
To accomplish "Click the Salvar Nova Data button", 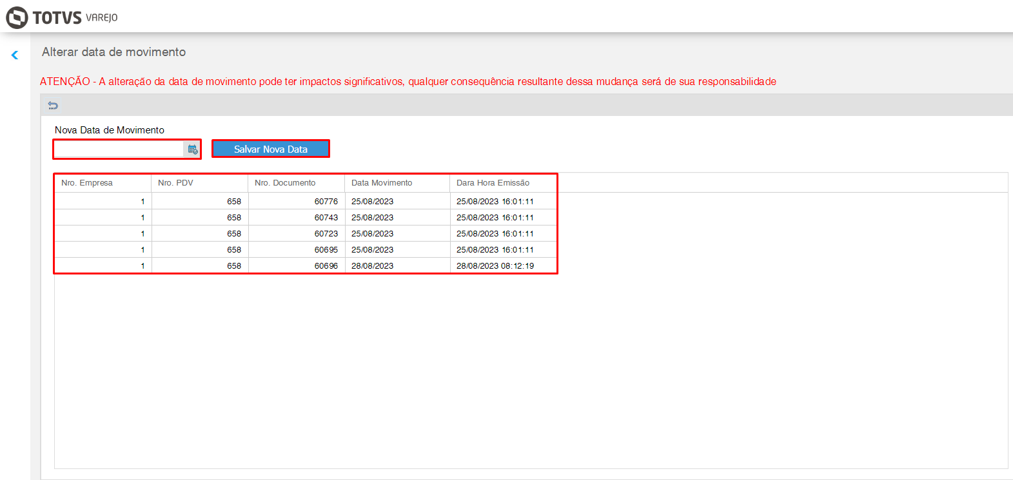I will (271, 149).
